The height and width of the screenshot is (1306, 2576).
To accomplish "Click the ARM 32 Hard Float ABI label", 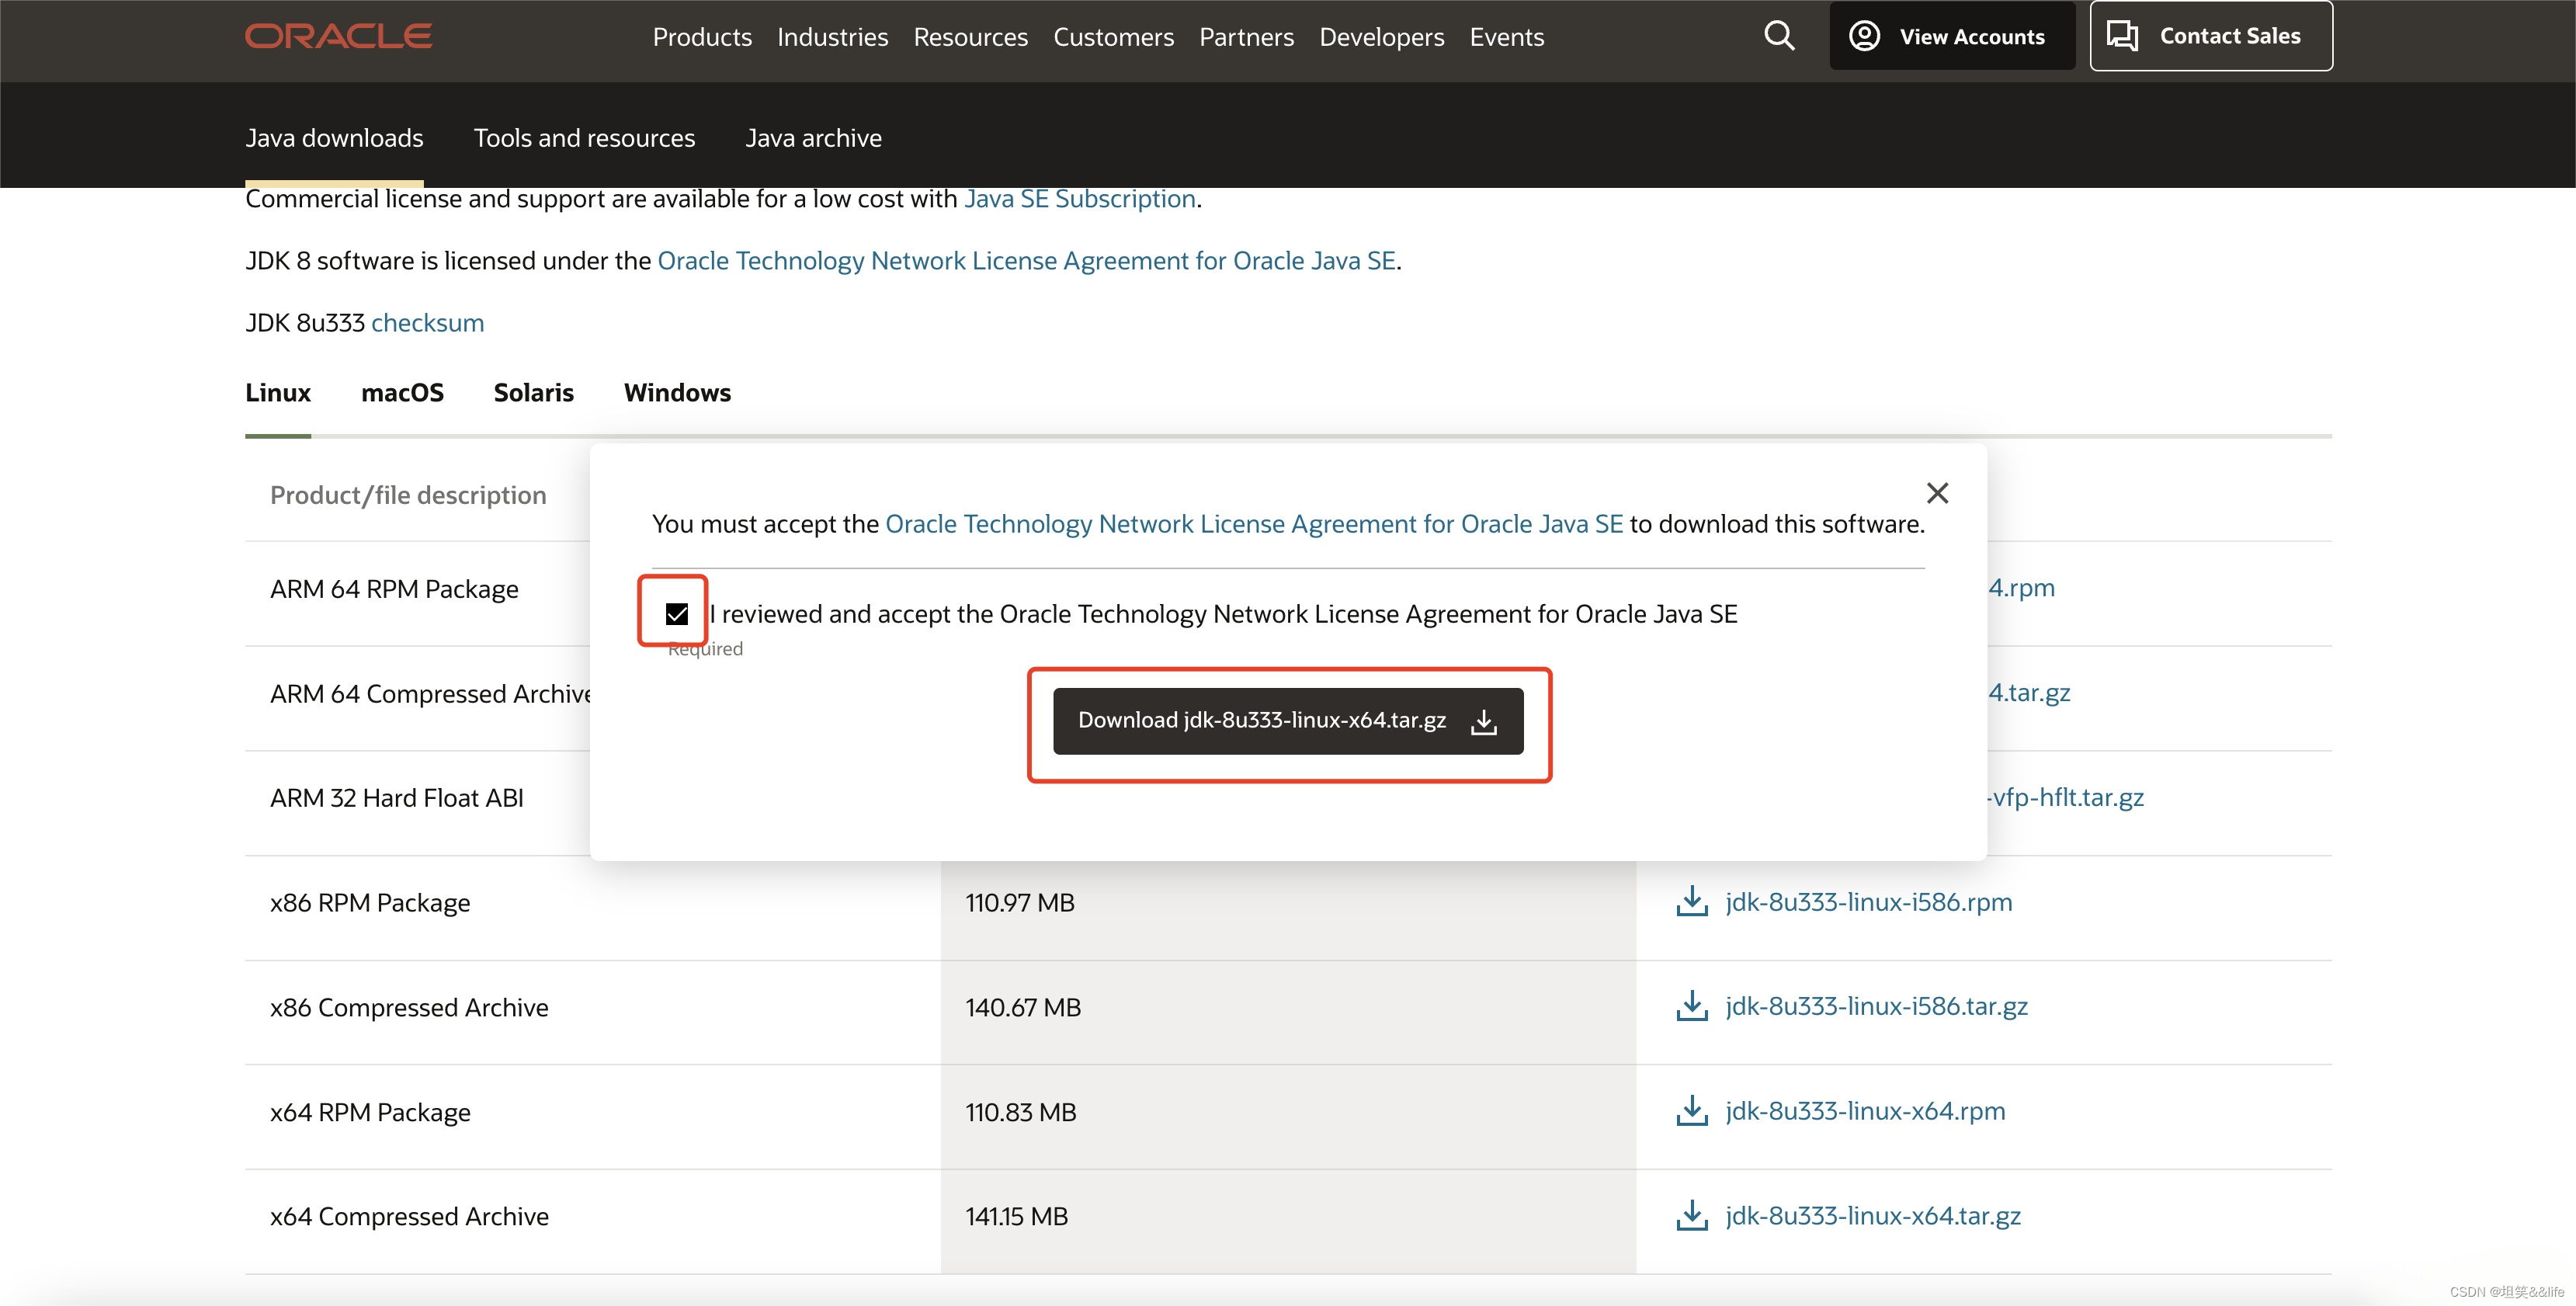I will coord(397,798).
